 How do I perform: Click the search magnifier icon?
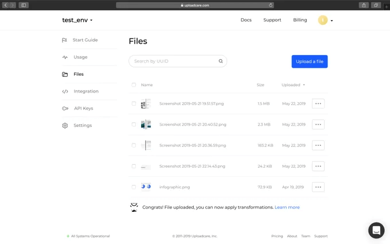(x=221, y=61)
